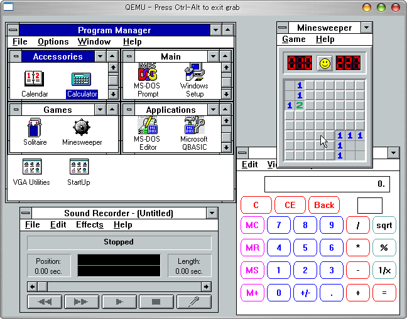Open Sound Recorder Help menu

click(x=122, y=224)
